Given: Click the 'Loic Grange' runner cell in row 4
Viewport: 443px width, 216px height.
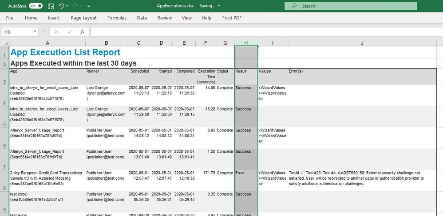Looking at the screenshot, I should coord(107,96).
